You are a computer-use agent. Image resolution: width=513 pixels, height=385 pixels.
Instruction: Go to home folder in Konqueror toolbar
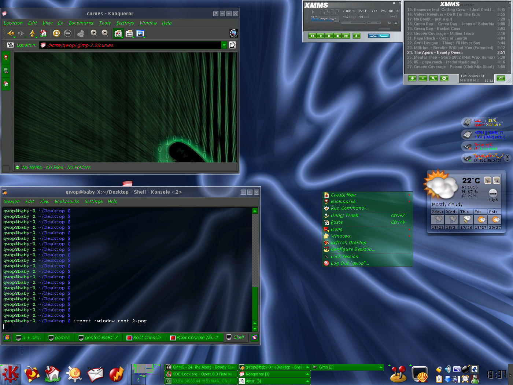[44, 33]
